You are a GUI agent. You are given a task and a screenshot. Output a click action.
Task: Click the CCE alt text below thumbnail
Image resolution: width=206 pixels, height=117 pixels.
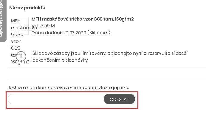(x=16, y=48)
